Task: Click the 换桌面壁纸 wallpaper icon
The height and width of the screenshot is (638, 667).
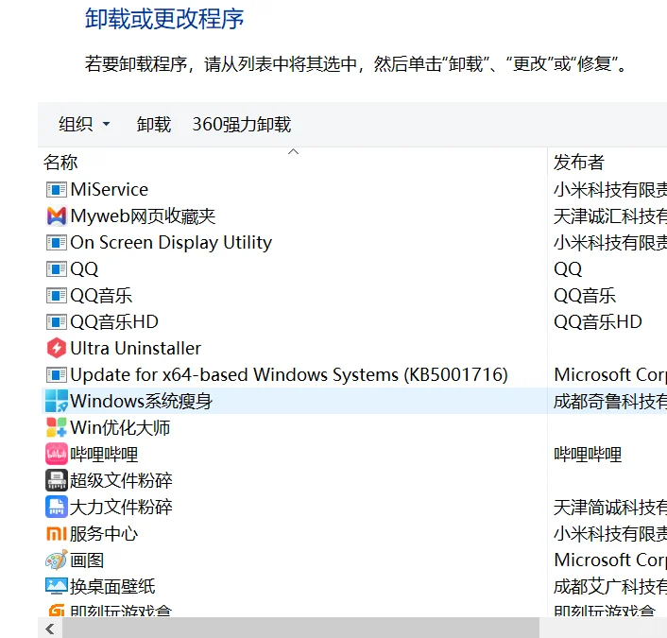Action: 56,586
